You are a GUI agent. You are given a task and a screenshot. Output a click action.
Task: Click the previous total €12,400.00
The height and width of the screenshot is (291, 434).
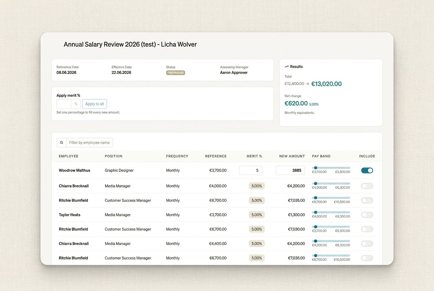(294, 84)
